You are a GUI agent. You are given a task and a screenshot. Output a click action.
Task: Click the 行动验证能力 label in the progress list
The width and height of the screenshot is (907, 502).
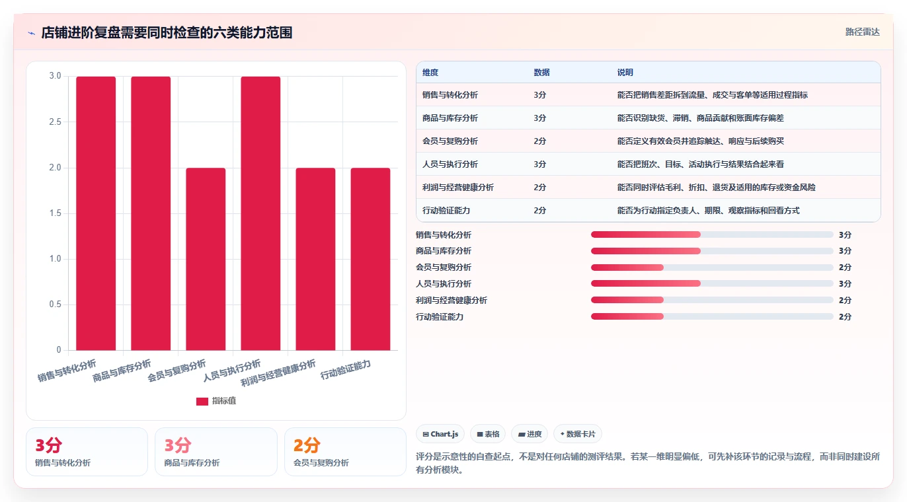click(x=440, y=316)
